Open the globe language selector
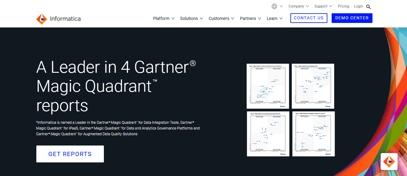 click(274, 6)
